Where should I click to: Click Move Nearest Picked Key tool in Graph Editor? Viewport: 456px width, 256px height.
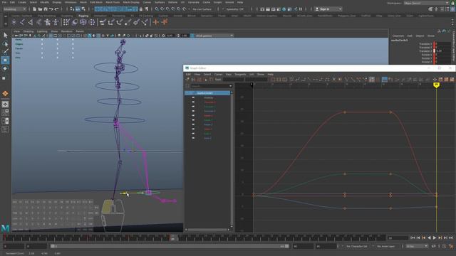(187, 80)
